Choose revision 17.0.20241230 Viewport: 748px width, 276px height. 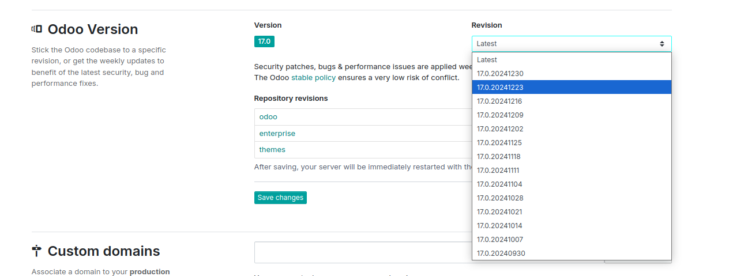point(499,74)
